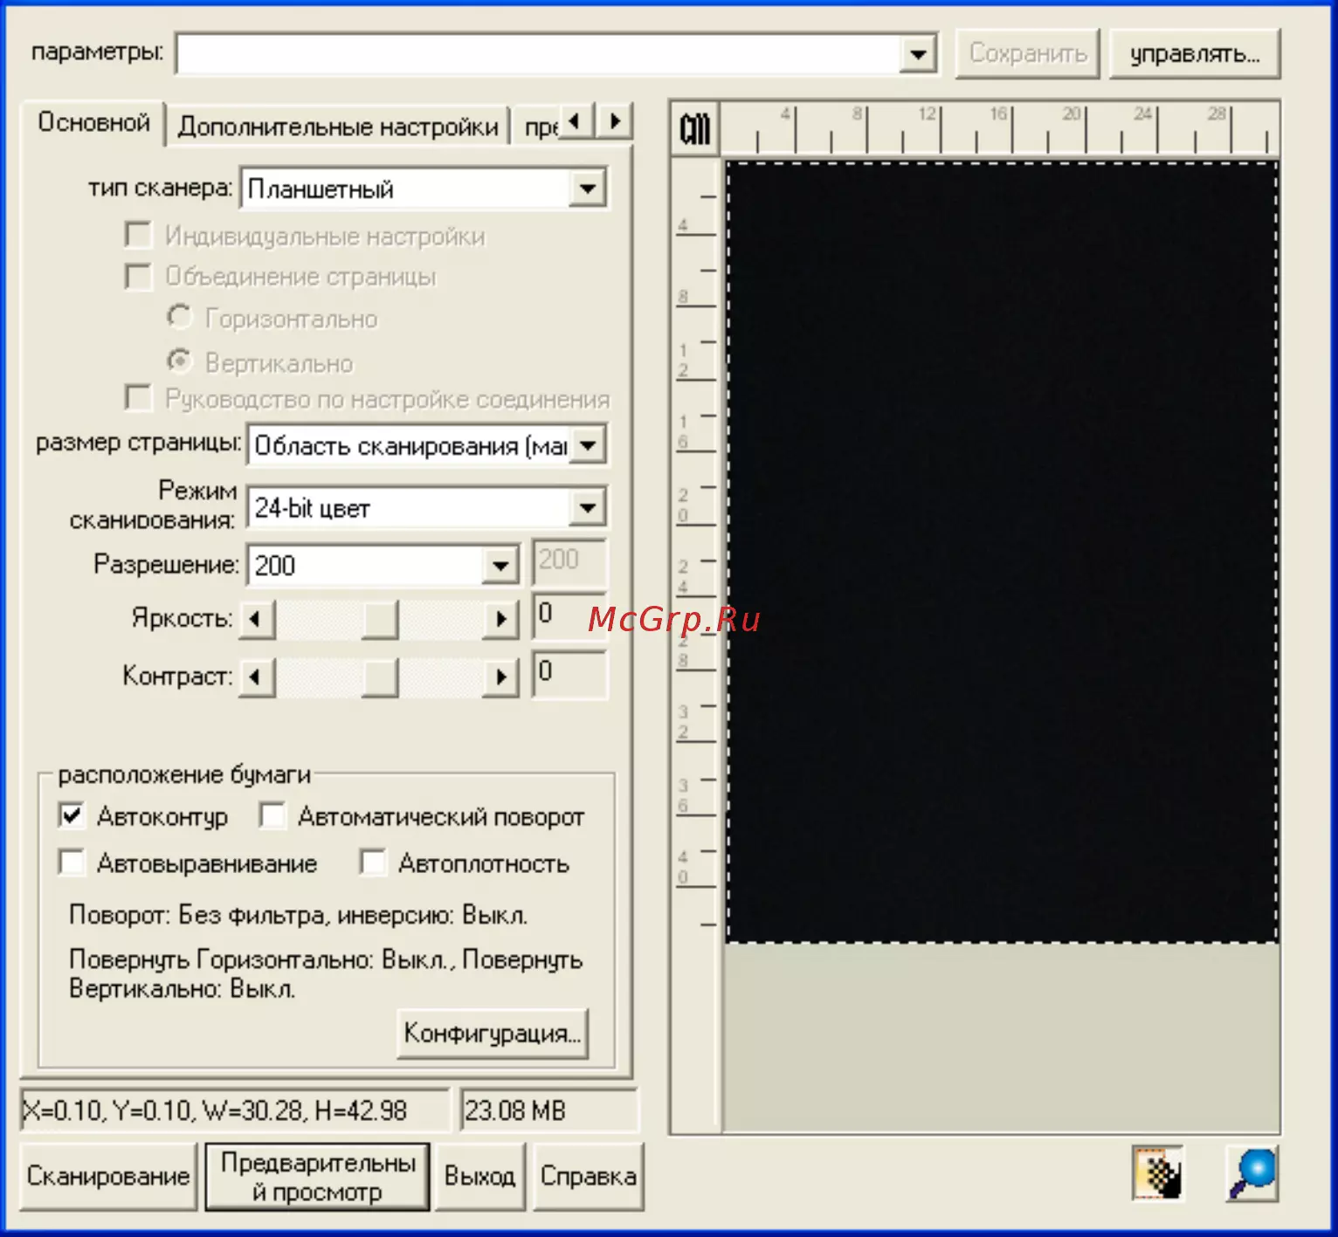Viewport: 1338px width, 1237px height.
Task: Select the Основной tab
Action: [93, 123]
